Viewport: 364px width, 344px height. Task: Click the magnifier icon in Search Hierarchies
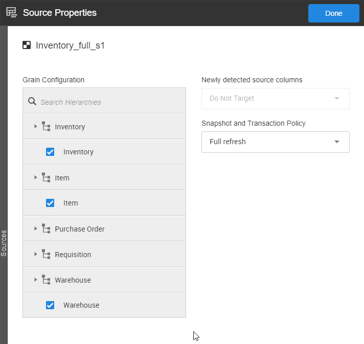click(x=32, y=102)
